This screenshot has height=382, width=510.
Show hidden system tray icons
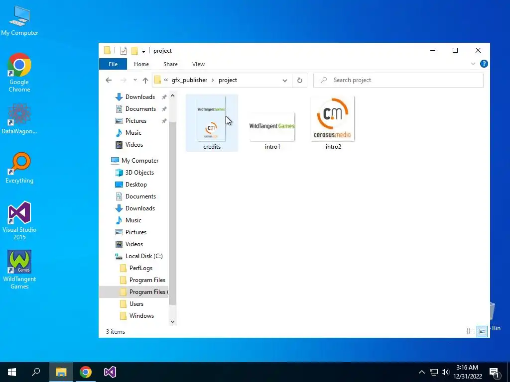421,372
